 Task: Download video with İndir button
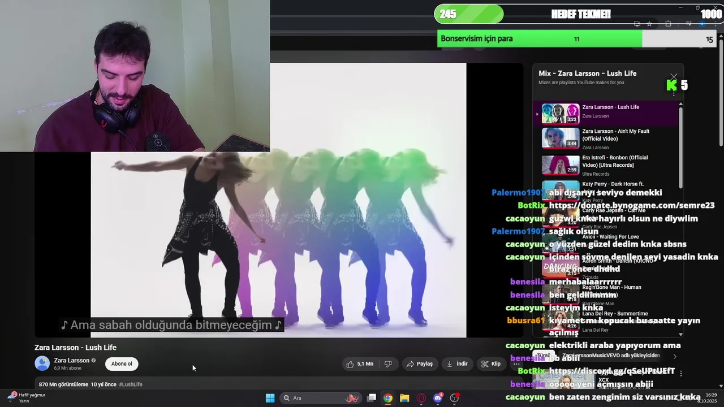point(457,364)
